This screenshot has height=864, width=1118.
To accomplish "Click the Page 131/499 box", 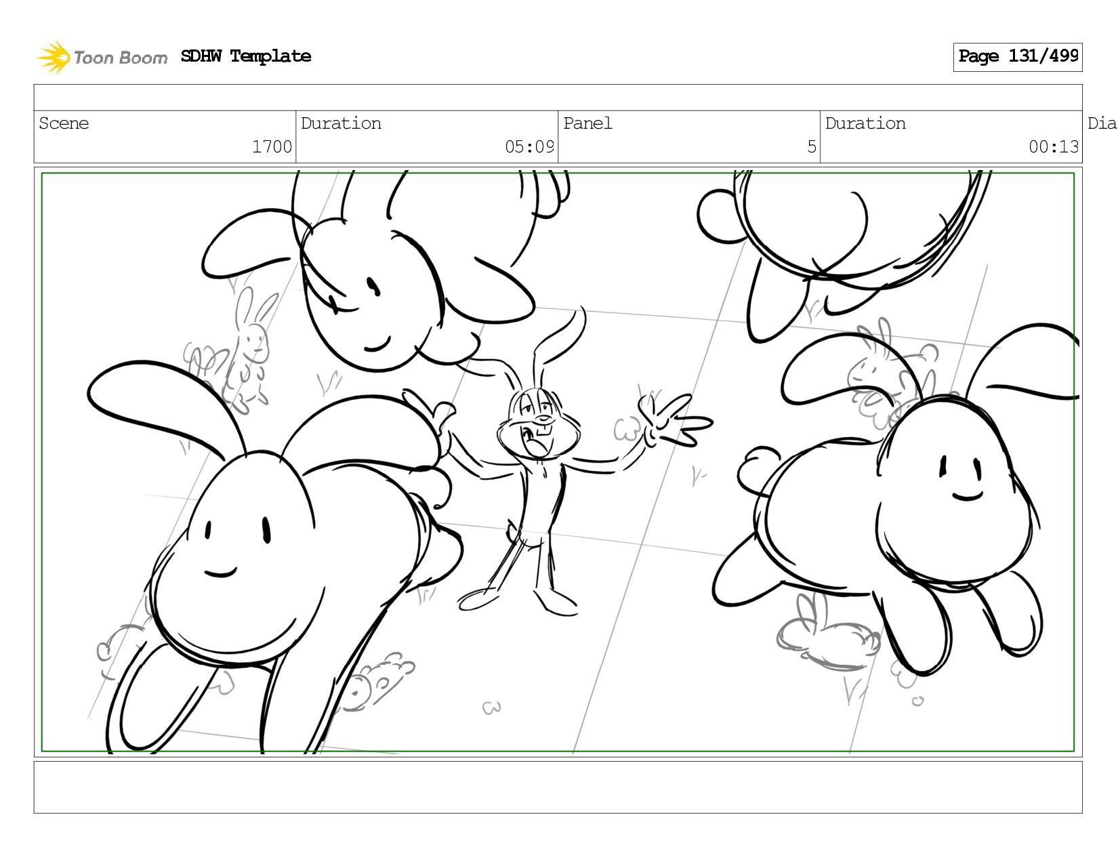I will [1018, 57].
